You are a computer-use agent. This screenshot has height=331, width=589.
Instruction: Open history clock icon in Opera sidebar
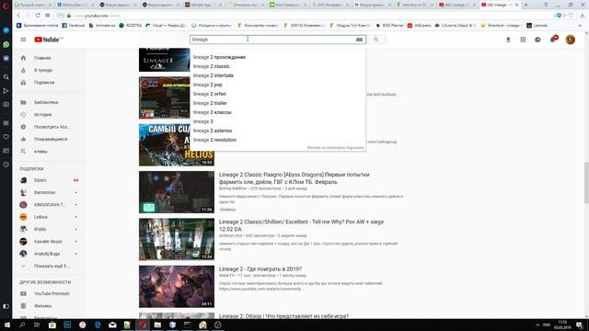pyautogui.click(x=6, y=165)
